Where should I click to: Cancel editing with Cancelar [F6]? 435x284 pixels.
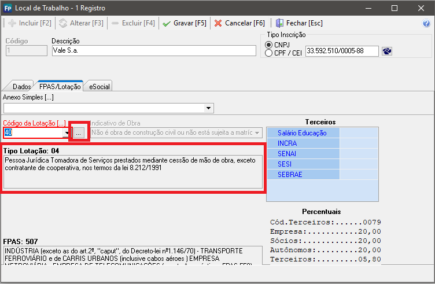[x=239, y=23]
